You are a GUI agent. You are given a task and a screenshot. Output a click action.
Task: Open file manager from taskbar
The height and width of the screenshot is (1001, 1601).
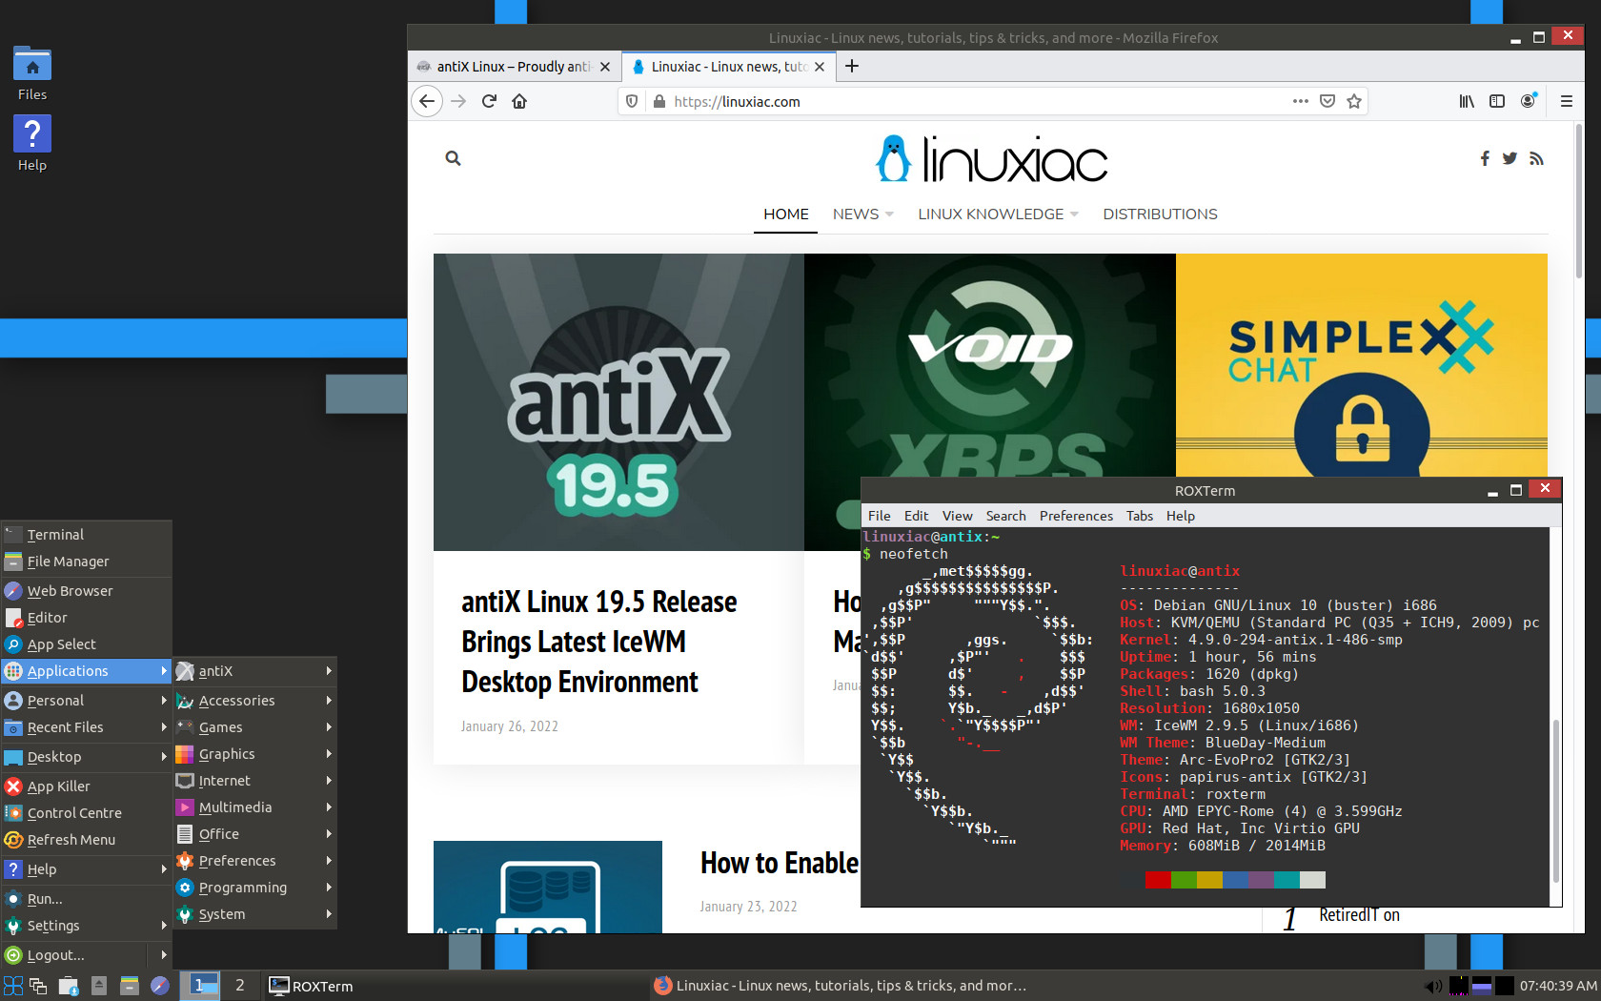click(x=130, y=986)
